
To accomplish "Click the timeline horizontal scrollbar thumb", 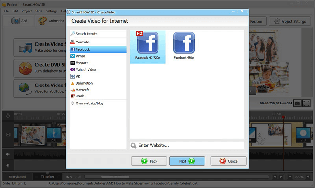I will [115, 177].
